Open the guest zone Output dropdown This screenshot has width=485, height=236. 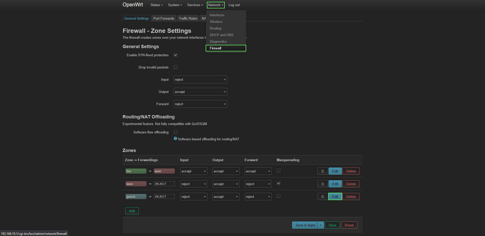[226, 197]
